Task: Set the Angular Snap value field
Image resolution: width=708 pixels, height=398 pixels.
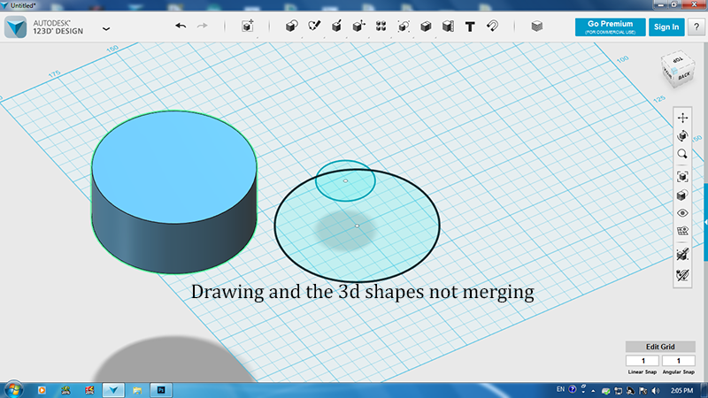Action: 678,361
